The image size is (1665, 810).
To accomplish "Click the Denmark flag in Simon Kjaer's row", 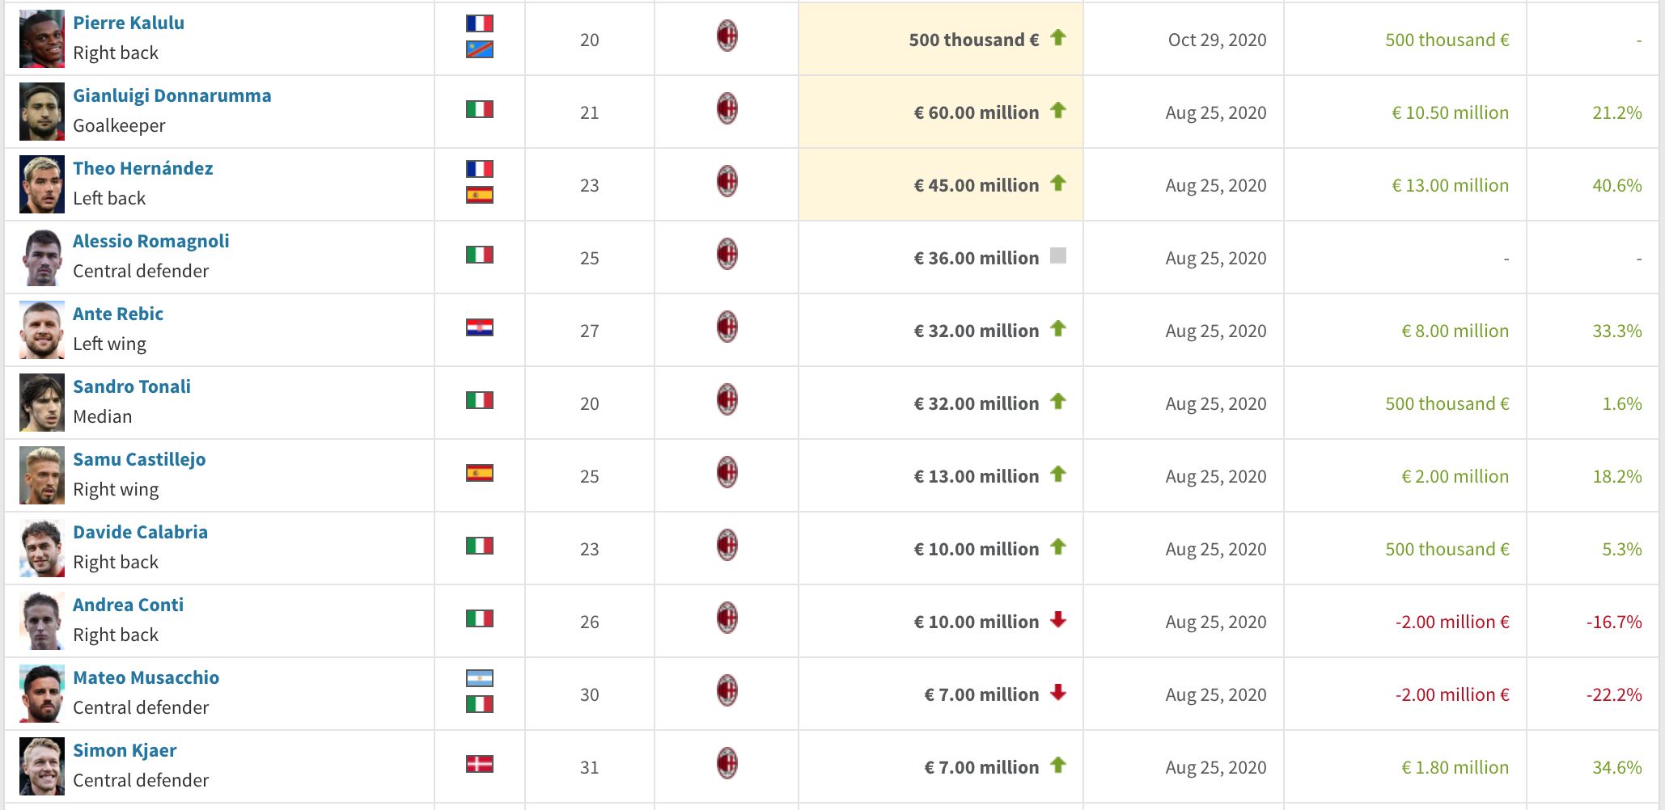I will tap(480, 764).
